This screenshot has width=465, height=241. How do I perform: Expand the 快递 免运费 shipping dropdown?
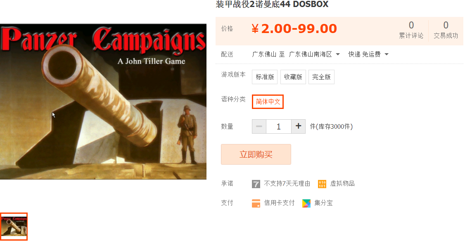[368, 54]
